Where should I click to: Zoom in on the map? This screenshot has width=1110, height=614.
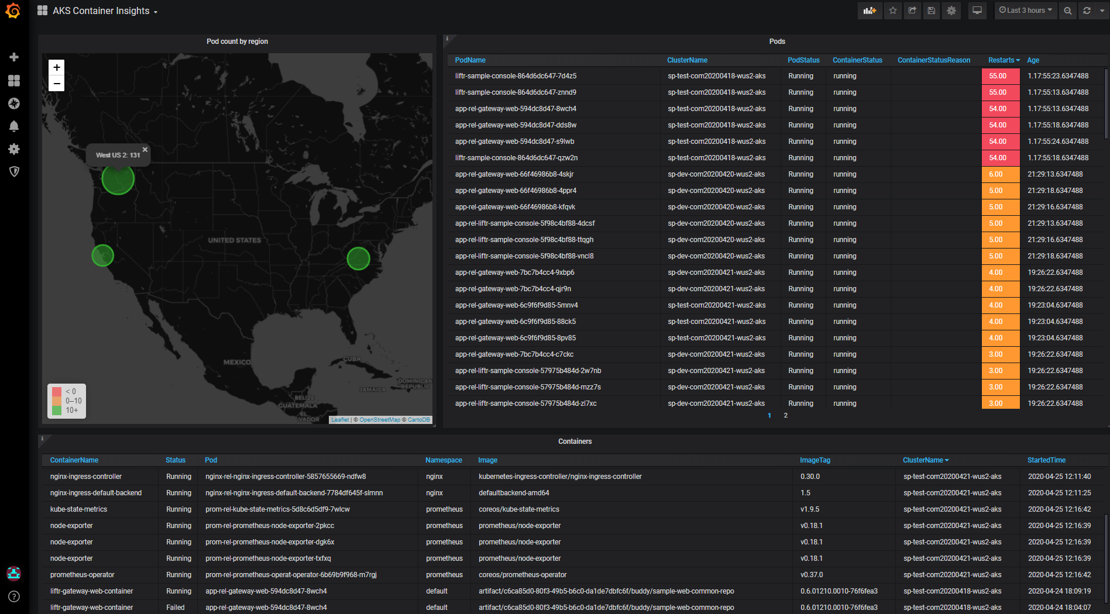click(x=57, y=67)
